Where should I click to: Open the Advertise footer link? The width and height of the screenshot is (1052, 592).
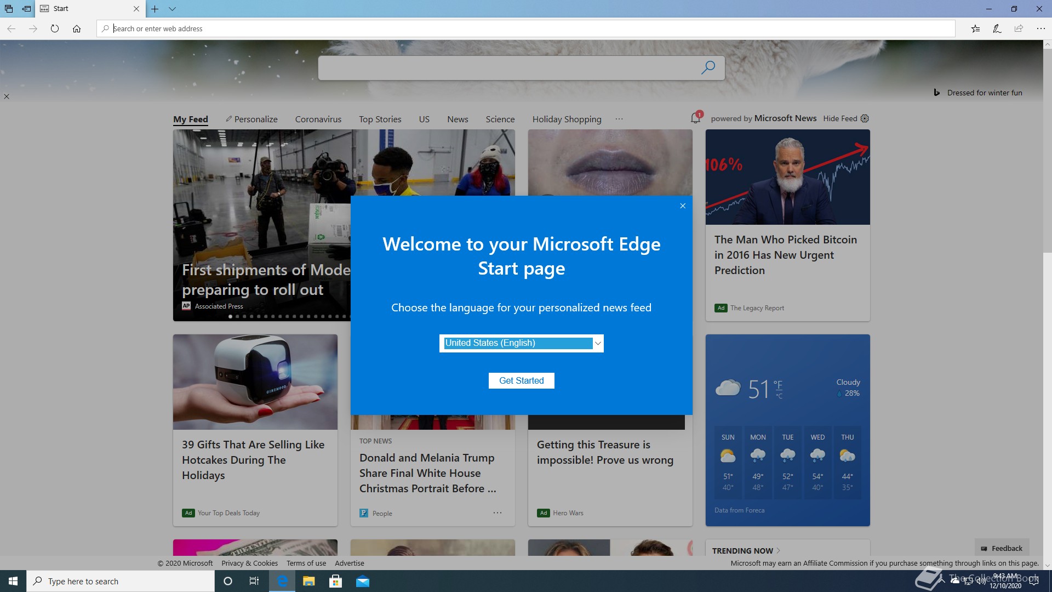350,563
